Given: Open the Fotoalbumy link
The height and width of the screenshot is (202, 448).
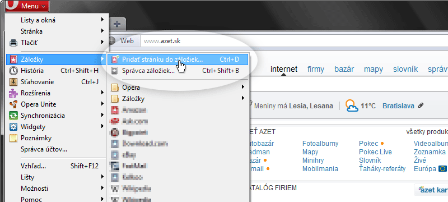Looking at the screenshot, I should 320,143.
